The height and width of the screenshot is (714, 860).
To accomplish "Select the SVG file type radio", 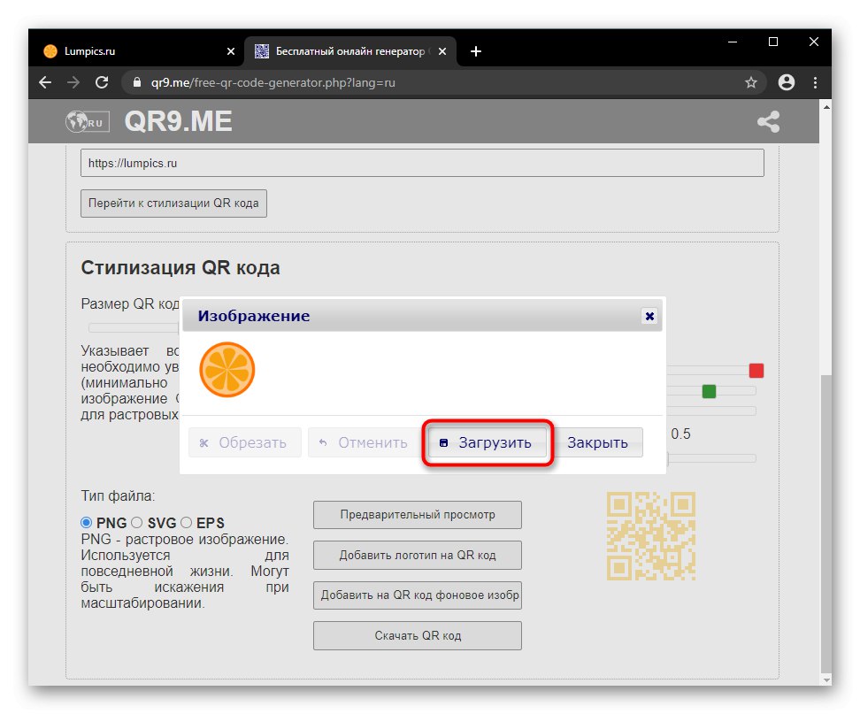I will point(136,523).
